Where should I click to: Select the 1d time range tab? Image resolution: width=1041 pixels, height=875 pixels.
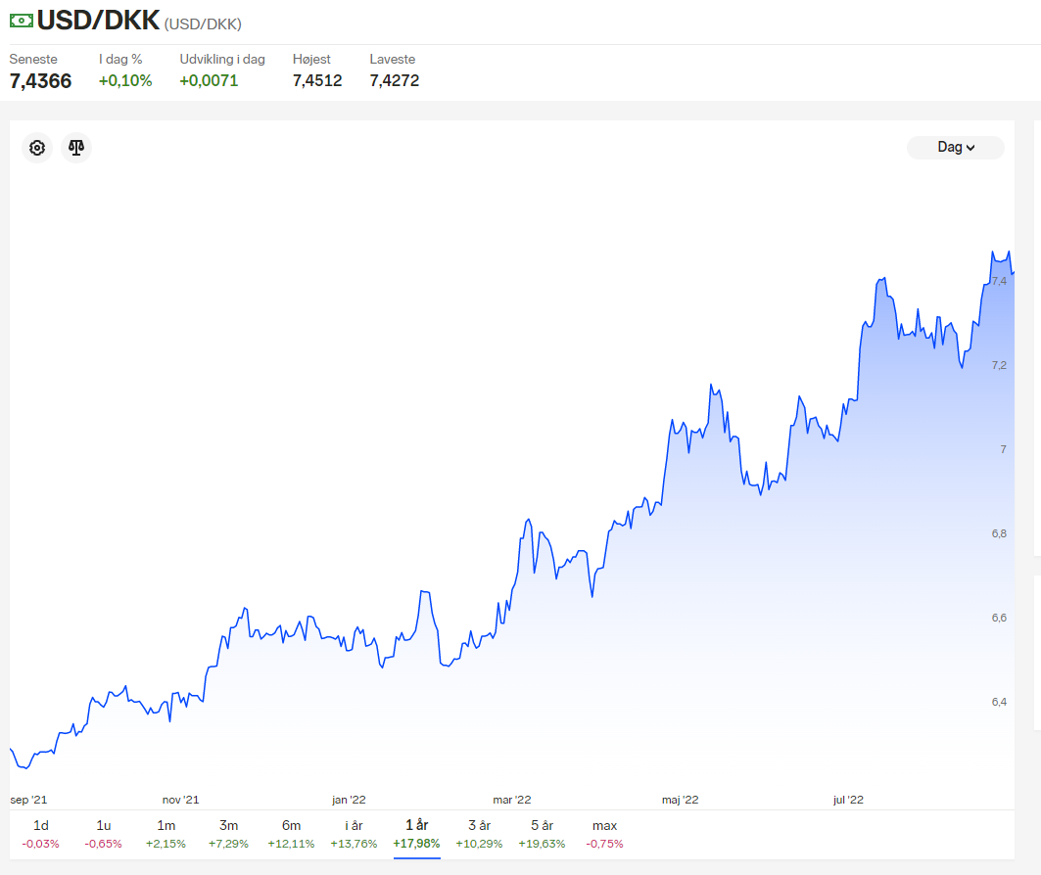40,834
